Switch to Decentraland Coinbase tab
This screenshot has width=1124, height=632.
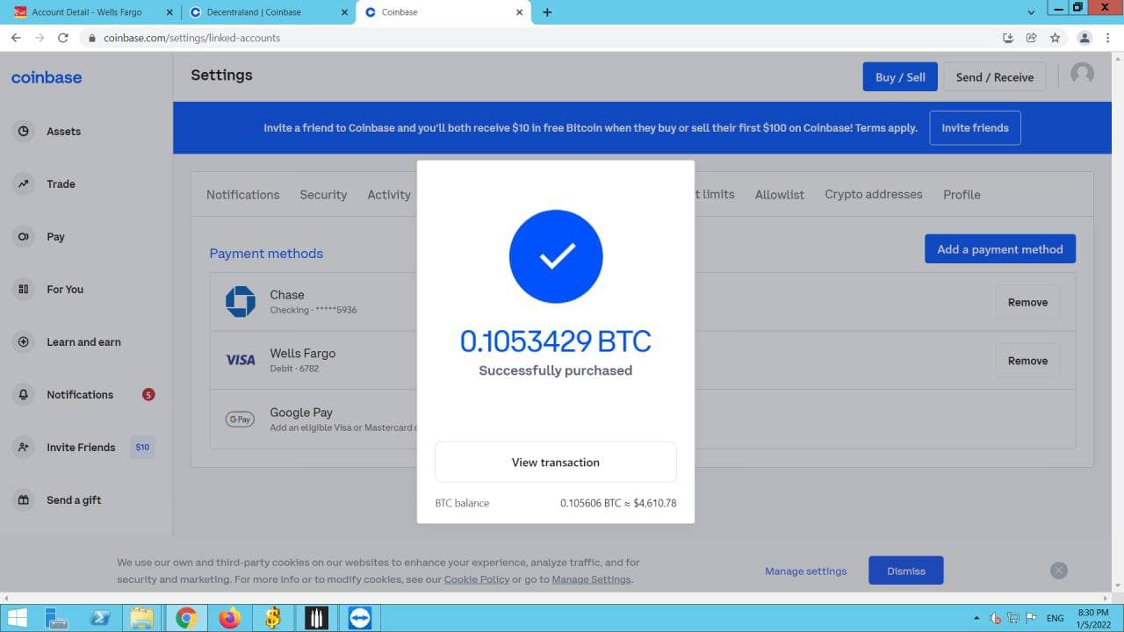click(268, 12)
